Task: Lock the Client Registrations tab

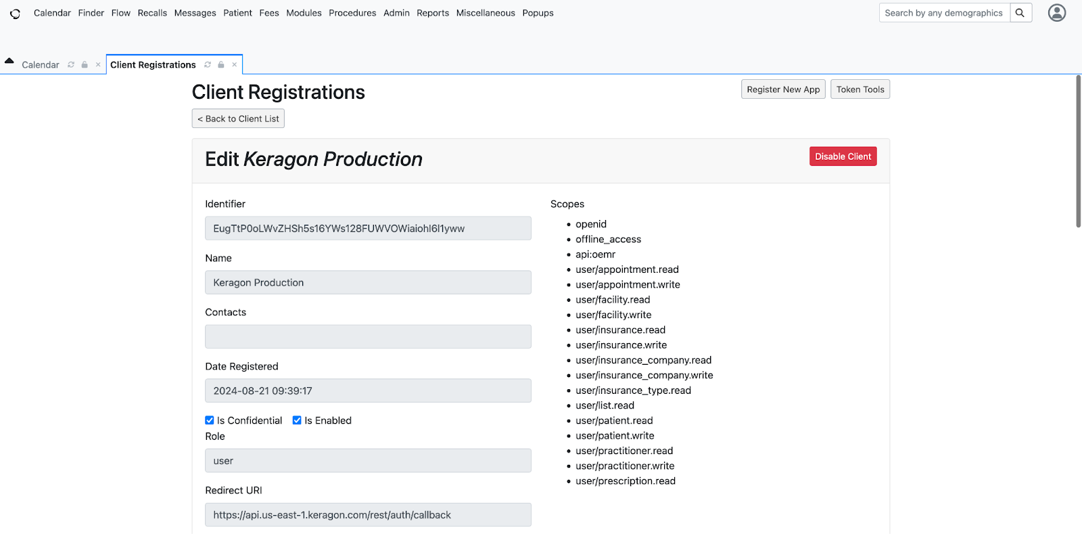Action: point(221,65)
